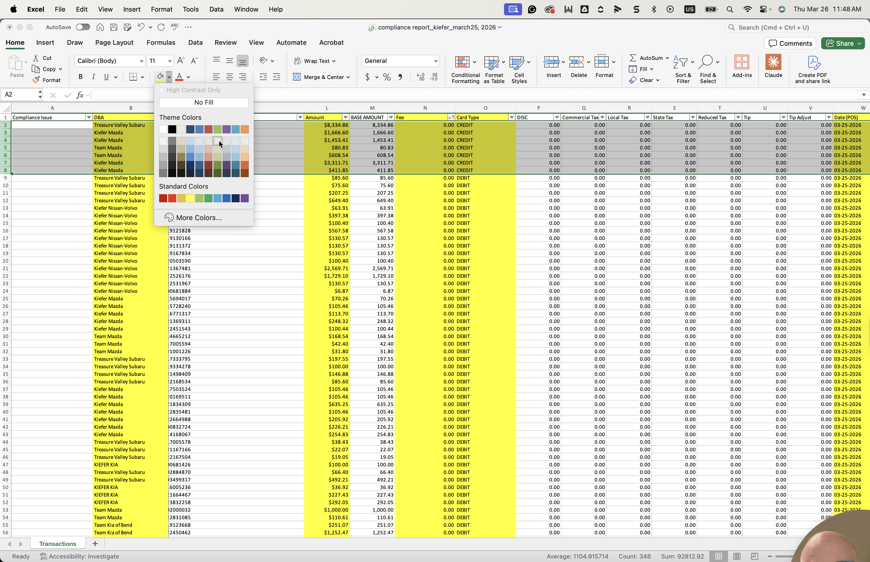870x562 pixels.
Task: Click the Center align text icon
Action: [x=229, y=77]
